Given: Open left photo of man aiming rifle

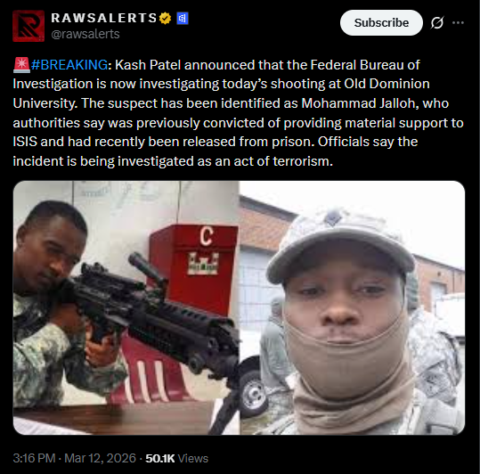Looking at the screenshot, I should tap(126, 307).
